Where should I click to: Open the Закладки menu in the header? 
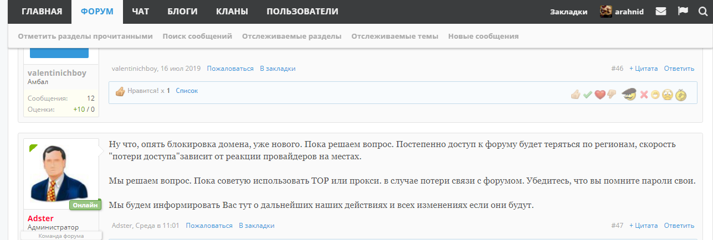[568, 12]
